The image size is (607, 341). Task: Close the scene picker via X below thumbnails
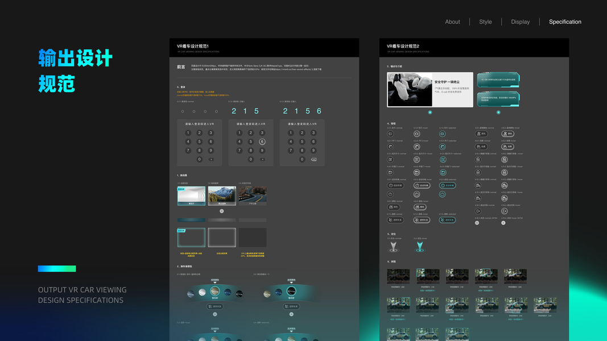coord(222,211)
